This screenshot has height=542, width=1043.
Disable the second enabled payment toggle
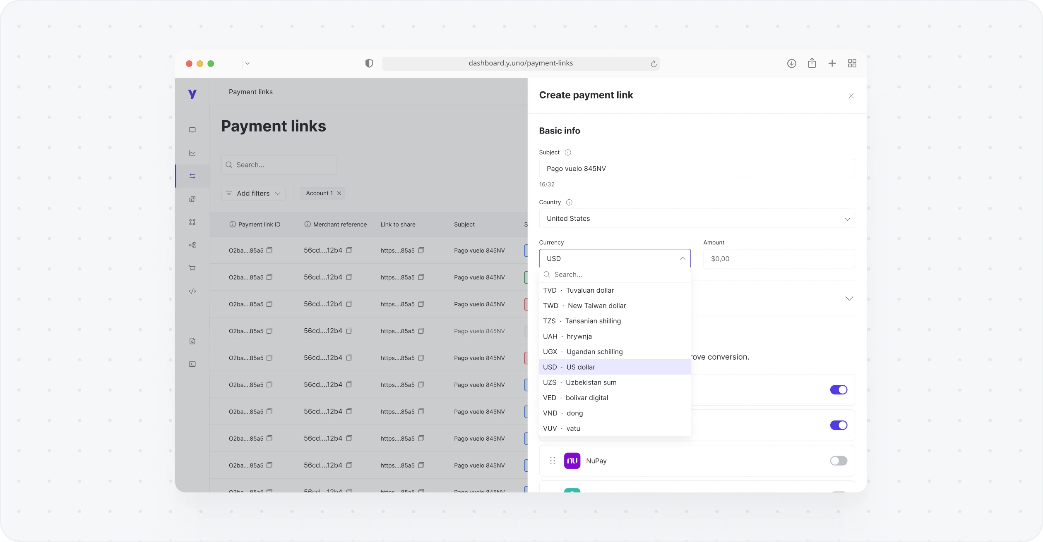coord(838,425)
